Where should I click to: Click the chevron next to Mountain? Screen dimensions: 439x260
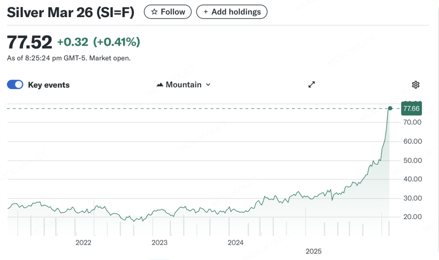[x=208, y=85]
